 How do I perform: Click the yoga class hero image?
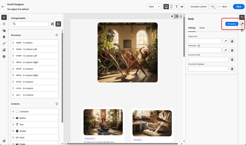[x=128, y=52]
